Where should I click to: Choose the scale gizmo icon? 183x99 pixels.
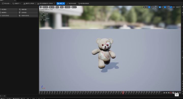coord(151,7)
